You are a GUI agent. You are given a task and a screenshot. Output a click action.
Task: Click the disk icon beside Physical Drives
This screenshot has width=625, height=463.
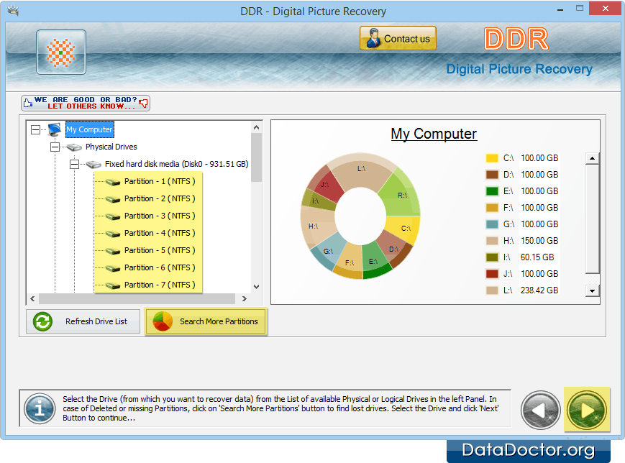click(74, 147)
